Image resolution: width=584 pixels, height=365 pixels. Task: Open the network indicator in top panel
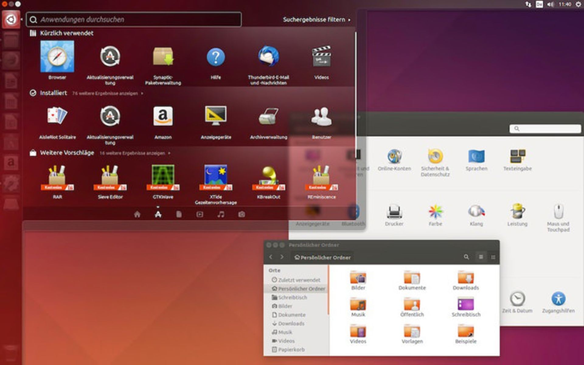pos(528,4)
